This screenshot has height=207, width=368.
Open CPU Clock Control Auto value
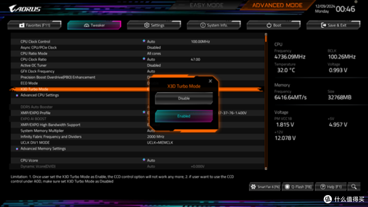(151, 42)
